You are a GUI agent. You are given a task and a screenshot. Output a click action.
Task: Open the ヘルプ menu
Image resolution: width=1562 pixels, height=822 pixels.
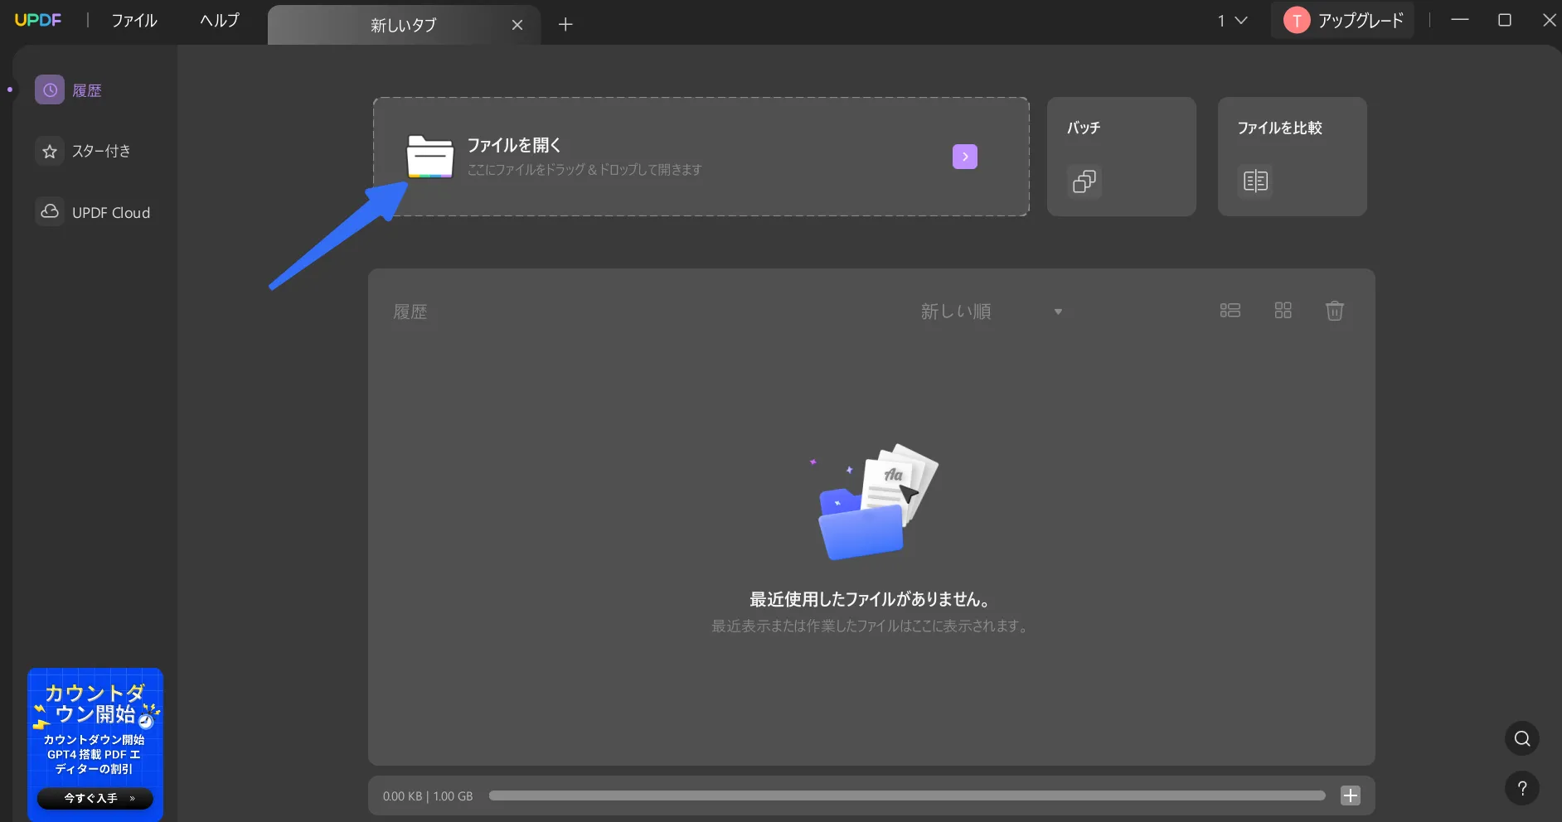pyautogui.click(x=220, y=20)
